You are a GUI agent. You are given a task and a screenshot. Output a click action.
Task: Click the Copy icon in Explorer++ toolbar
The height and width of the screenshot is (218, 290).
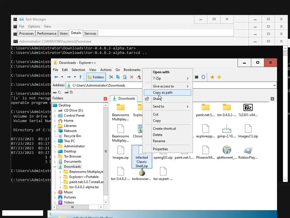[x=118, y=77]
